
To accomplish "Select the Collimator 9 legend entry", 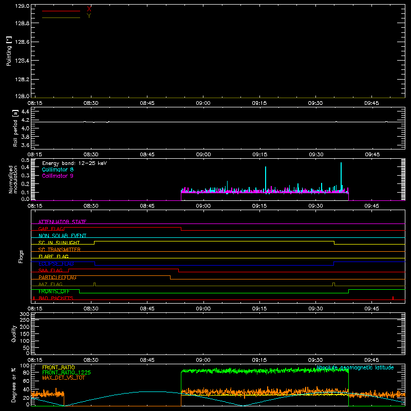I will pos(58,176).
